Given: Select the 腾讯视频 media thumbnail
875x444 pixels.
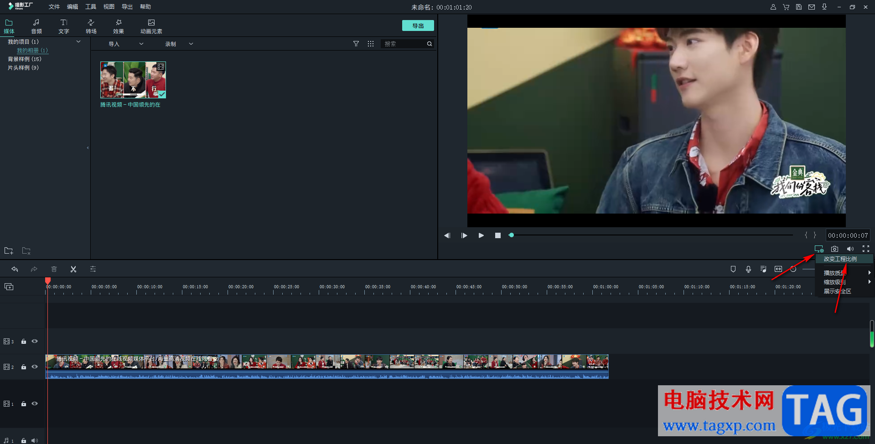Looking at the screenshot, I should (x=133, y=80).
